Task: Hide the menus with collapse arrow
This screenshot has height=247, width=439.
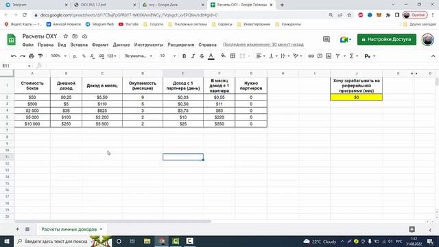Action: tap(433, 56)
